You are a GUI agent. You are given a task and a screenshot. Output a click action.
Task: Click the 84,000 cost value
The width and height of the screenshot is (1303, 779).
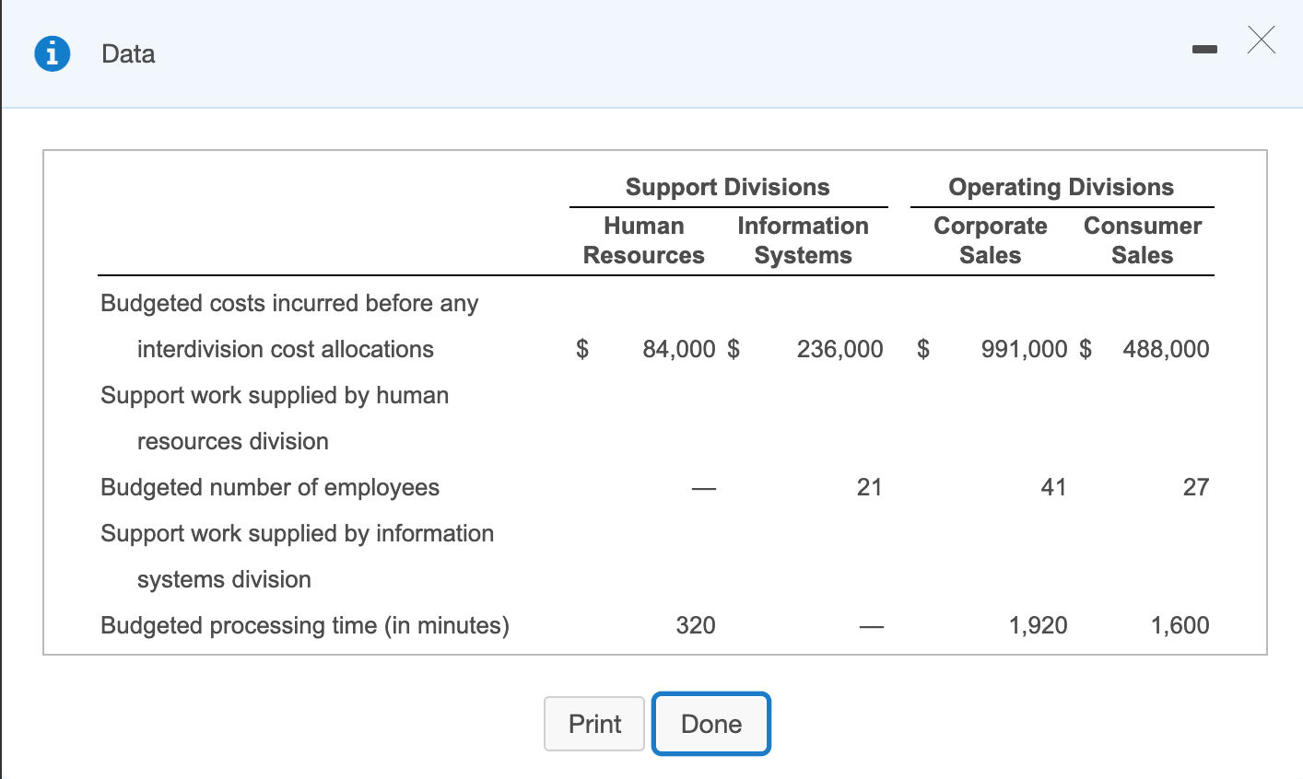pos(679,349)
